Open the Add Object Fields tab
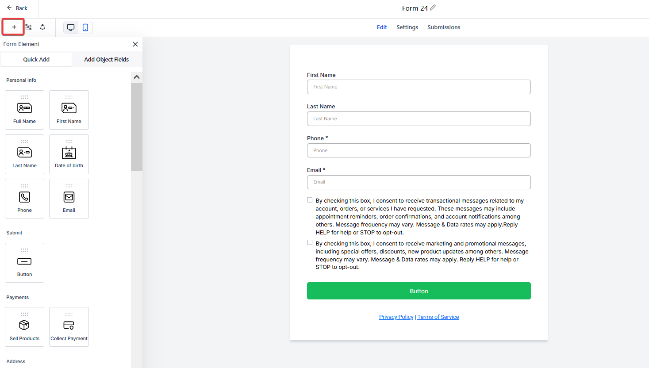This screenshot has width=649, height=368. point(107,60)
